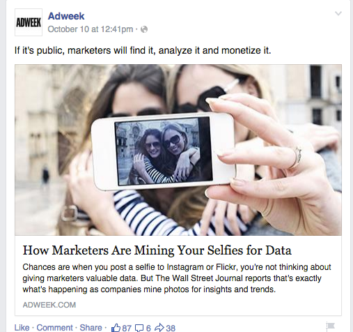
Task: View the 38 shares count
Action: click(x=171, y=328)
